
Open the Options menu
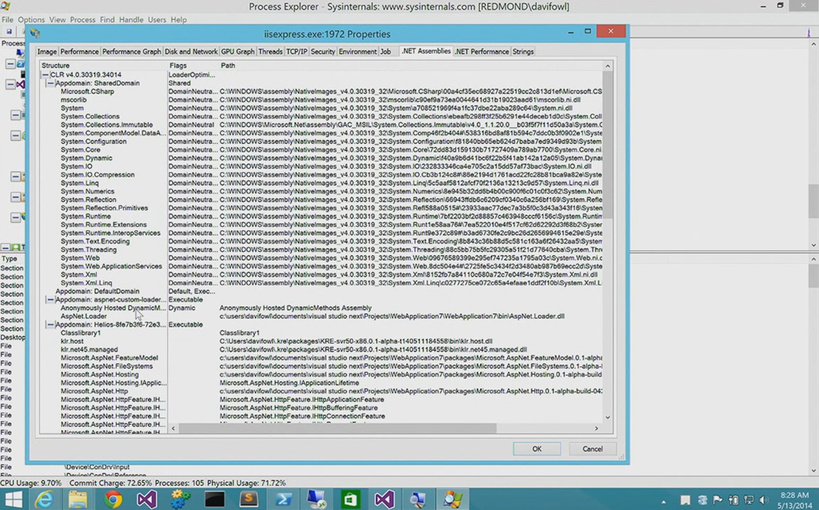tap(31, 19)
